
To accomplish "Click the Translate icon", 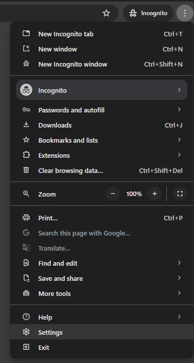I will [26, 248].
